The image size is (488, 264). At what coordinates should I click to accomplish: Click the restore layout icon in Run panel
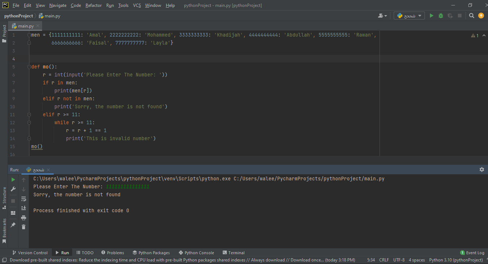13,213
